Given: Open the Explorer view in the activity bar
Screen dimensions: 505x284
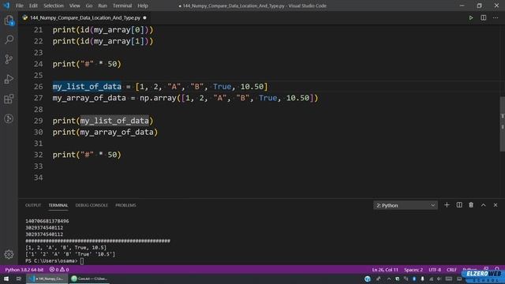Looking at the screenshot, I should [x=9, y=21].
